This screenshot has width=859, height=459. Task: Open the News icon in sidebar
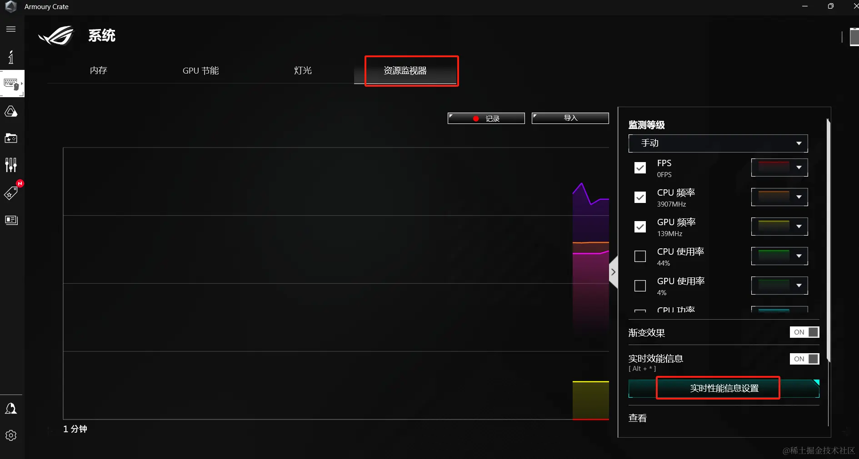pyautogui.click(x=11, y=220)
